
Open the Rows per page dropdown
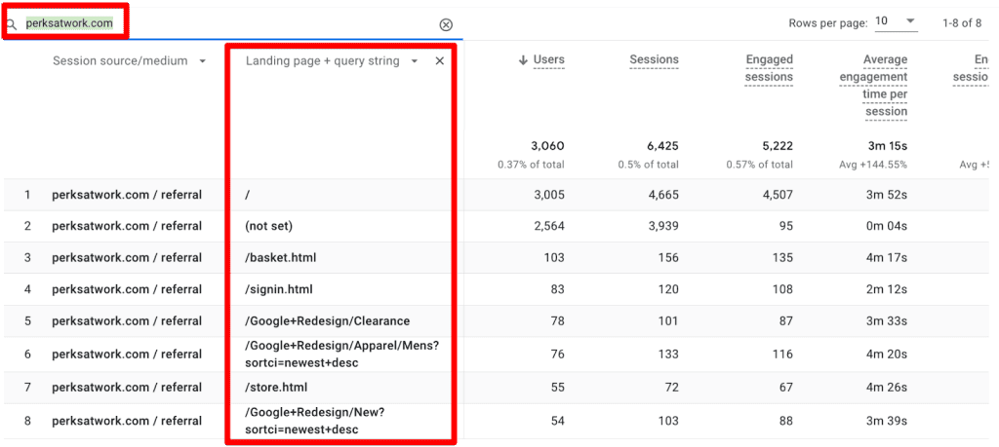(x=896, y=21)
